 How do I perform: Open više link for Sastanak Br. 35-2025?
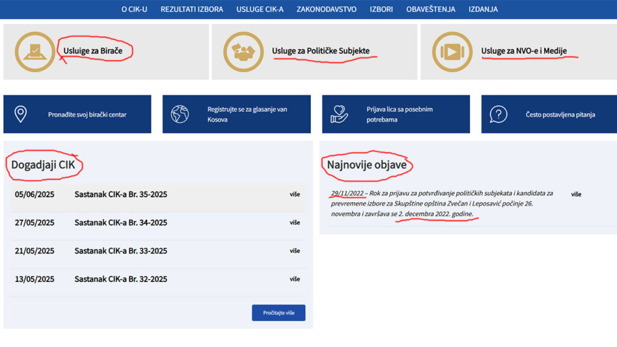295,195
